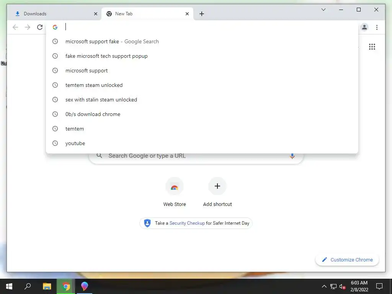Choose 'microsoft support fake' suggestion
This screenshot has height=294, width=392.
[202, 41]
